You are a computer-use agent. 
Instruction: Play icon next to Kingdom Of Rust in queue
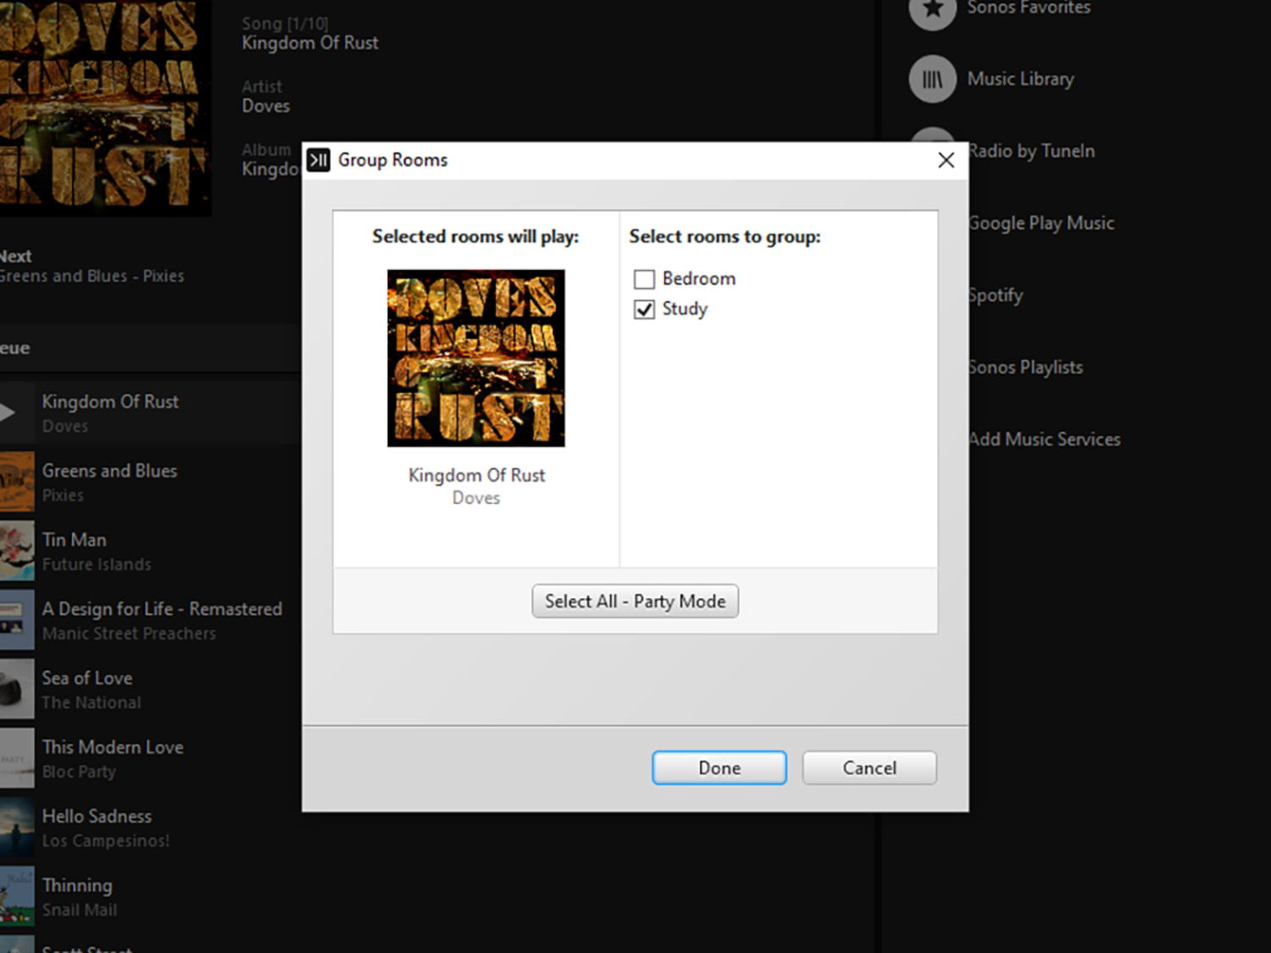pos(7,413)
